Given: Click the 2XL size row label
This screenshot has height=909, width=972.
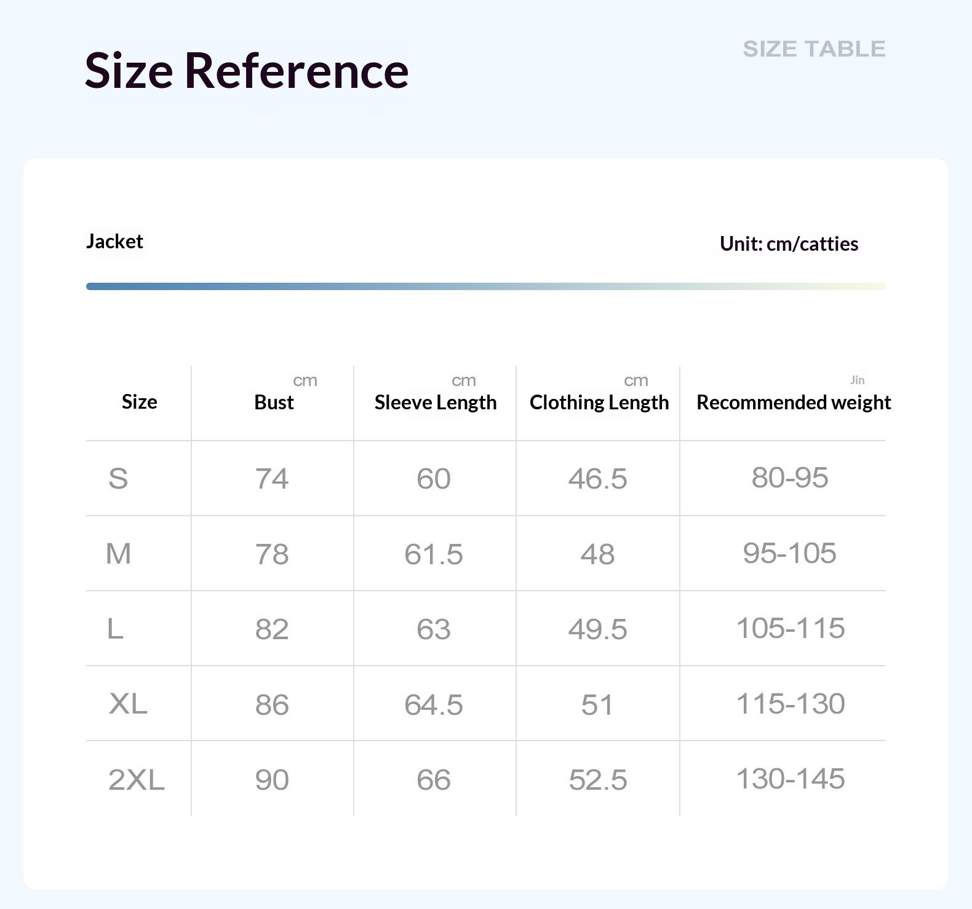Looking at the screenshot, I should (x=137, y=779).
